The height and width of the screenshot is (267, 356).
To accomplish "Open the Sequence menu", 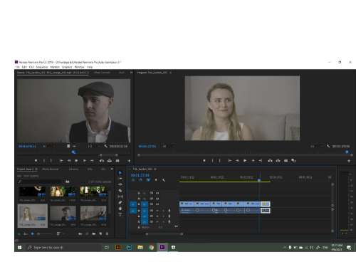I will pyautogui.click(x=42, y=67).
